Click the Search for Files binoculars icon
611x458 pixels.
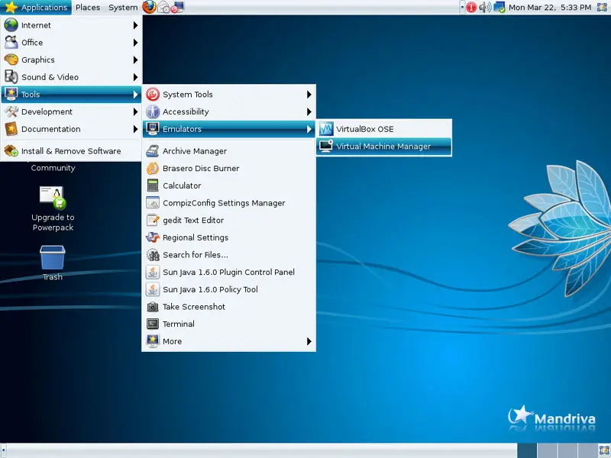pyautogui.click(x=152, y=255)
